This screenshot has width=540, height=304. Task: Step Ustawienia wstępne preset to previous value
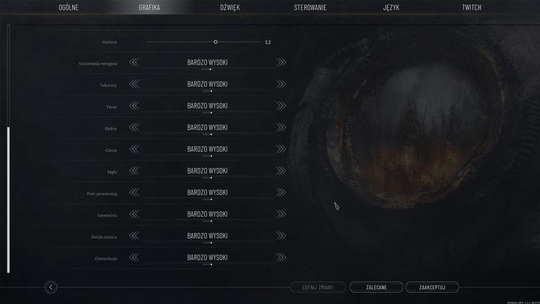tap(134, 62)
